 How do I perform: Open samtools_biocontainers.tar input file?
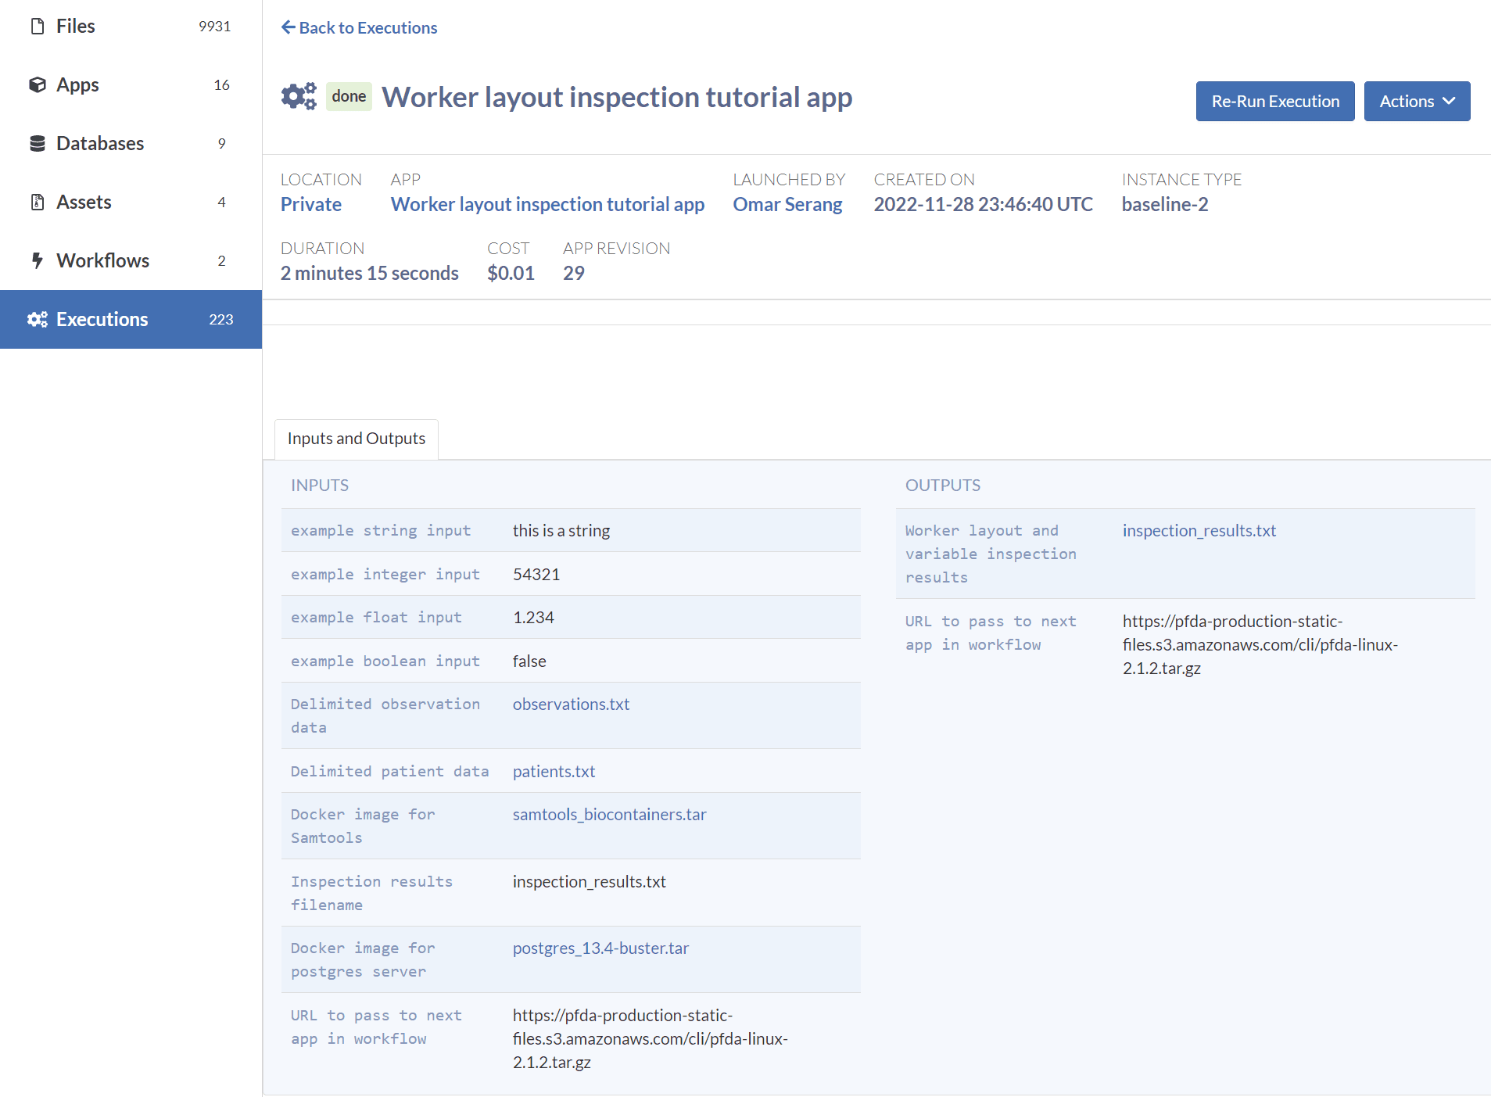point(609,814)
